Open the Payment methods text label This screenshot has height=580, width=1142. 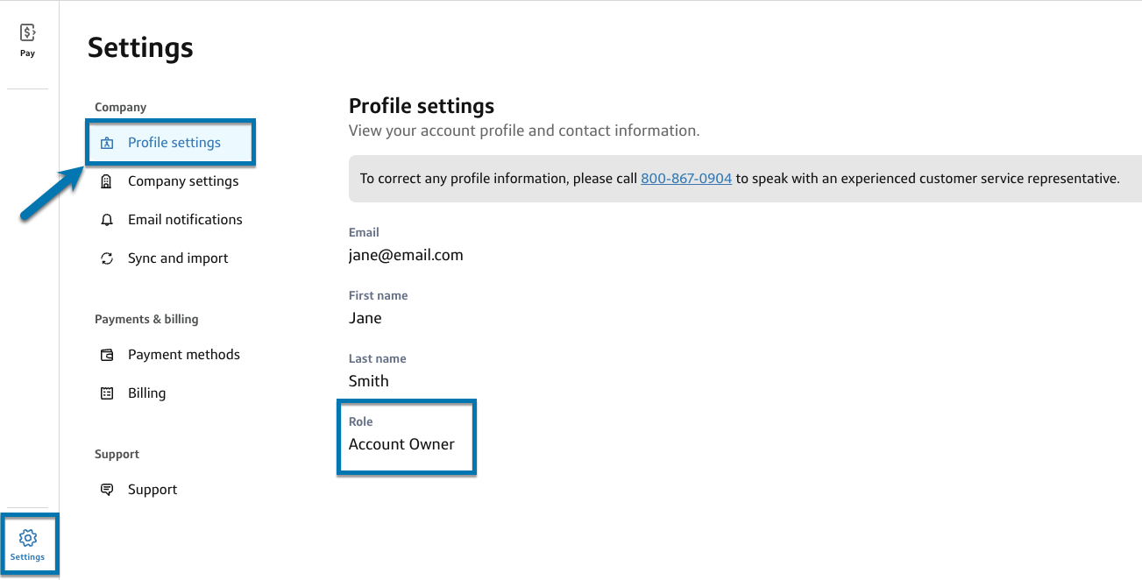(184, 355)
